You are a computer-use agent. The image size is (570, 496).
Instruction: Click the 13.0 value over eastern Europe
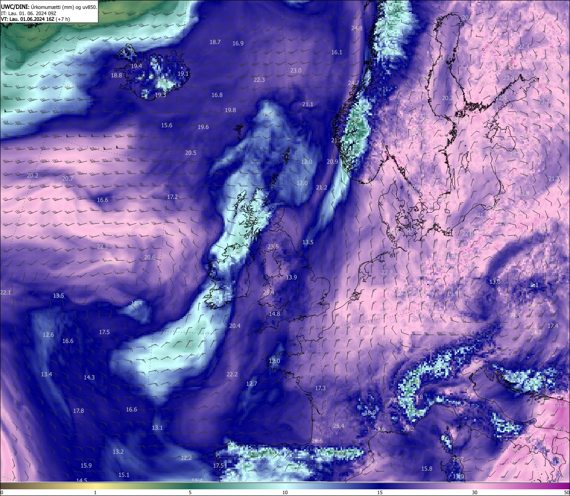tap(495, 282)
